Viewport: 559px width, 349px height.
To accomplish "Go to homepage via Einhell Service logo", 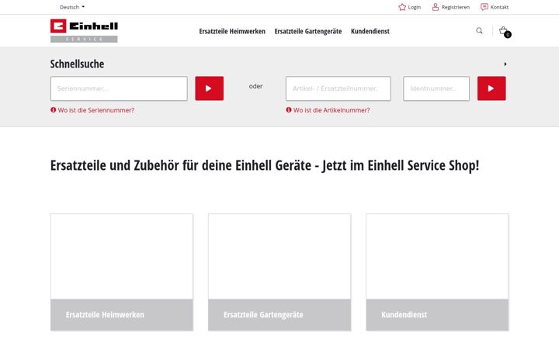I will tap(84, 30).
